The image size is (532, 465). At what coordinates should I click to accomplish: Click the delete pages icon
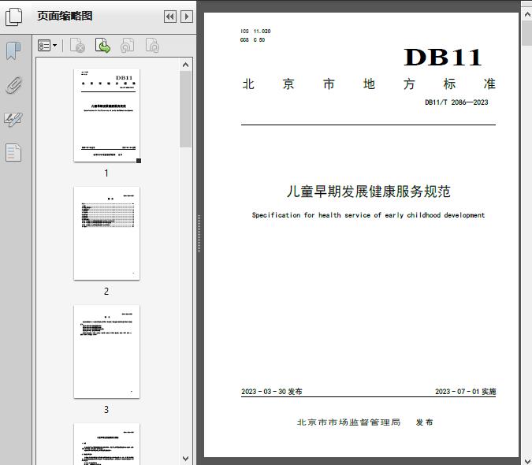coord(77,46)
